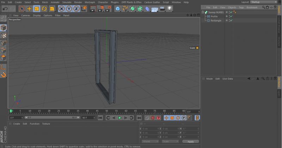
Task: Open the Carbon Scatter menu
Action: point(152,2)
